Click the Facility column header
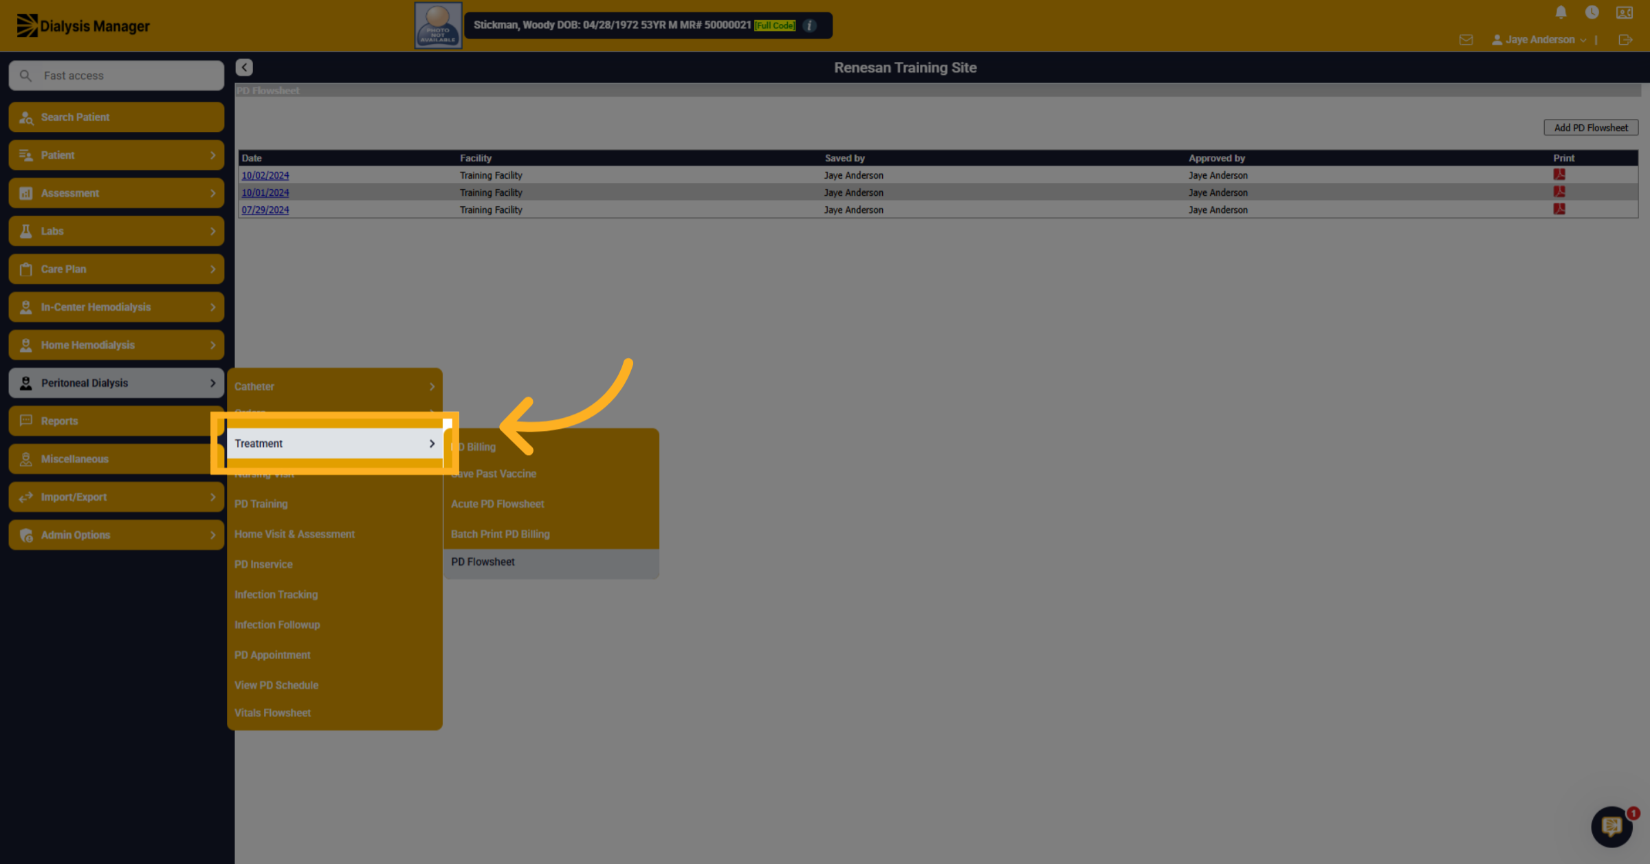The image size is (1650, 864). (476, 158)
